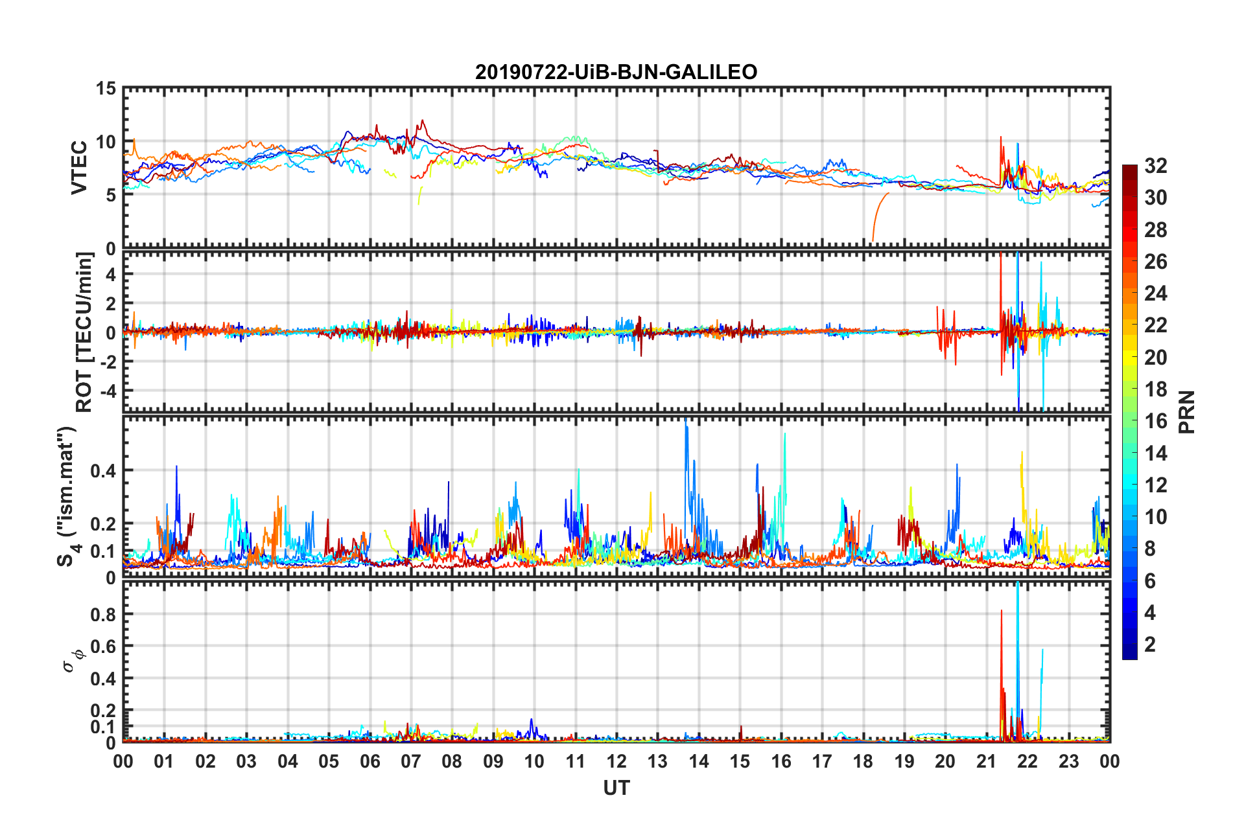This screenshot has height=824, width=1233.
Task: Select the VTEC axis tick value 5
Action: click(x=111, y=195)
